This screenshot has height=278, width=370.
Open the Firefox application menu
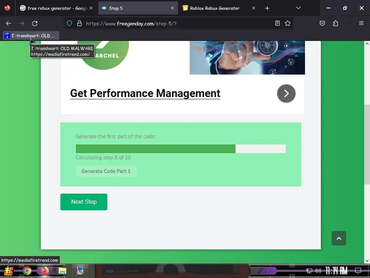361,23
